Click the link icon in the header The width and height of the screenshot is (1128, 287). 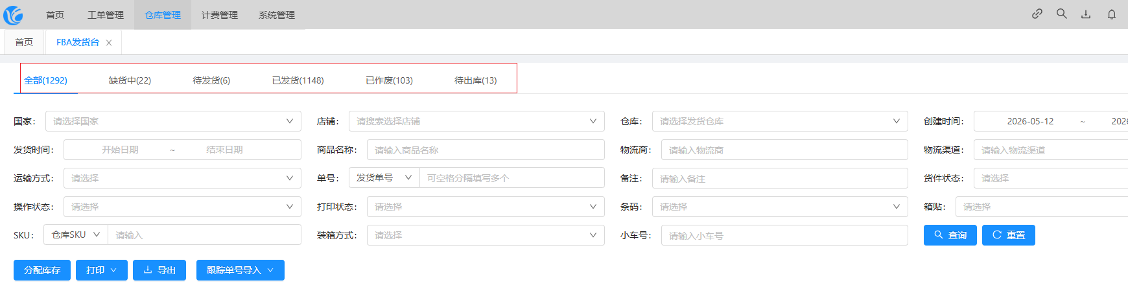[1037, 14]
